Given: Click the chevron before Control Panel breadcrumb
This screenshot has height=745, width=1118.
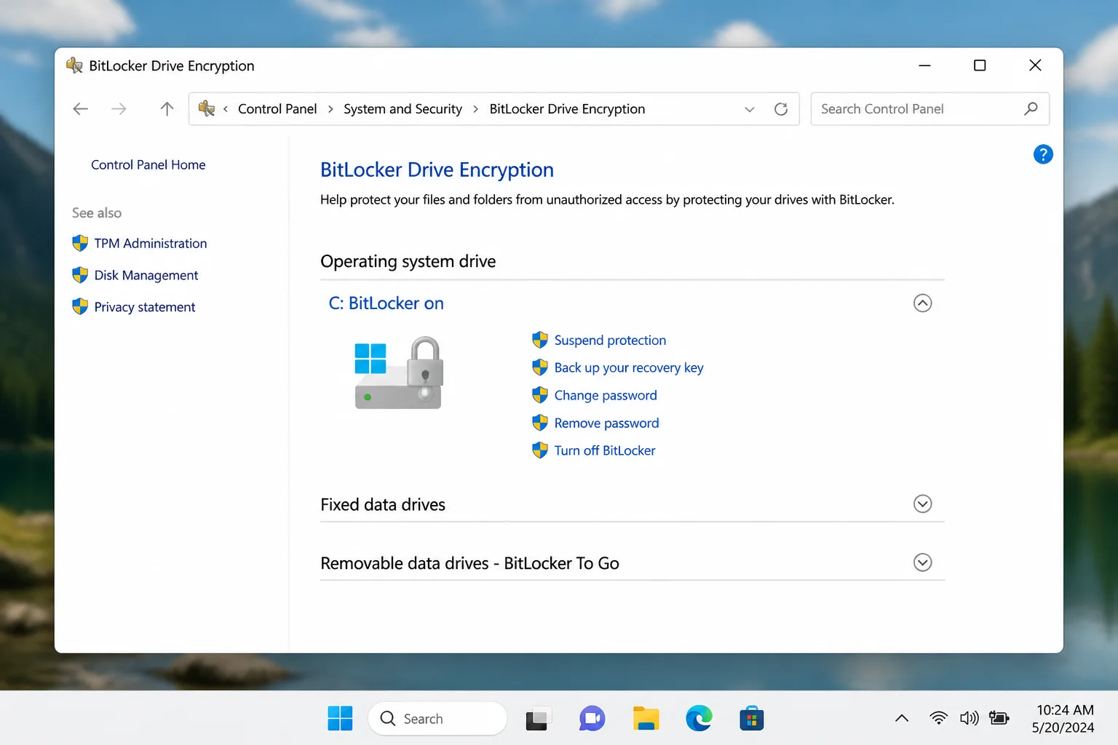Looking at the screenshot, I should 226,109.
